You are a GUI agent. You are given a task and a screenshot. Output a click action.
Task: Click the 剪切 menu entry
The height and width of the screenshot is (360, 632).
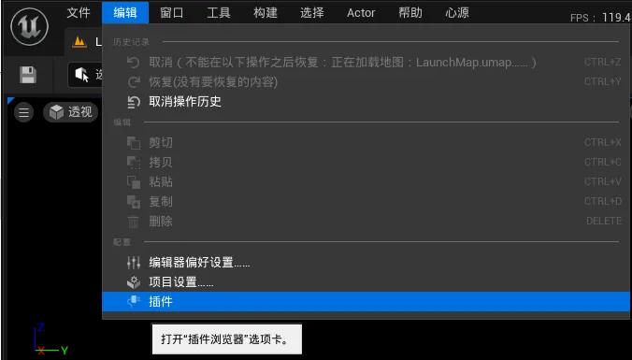point(366,143)
